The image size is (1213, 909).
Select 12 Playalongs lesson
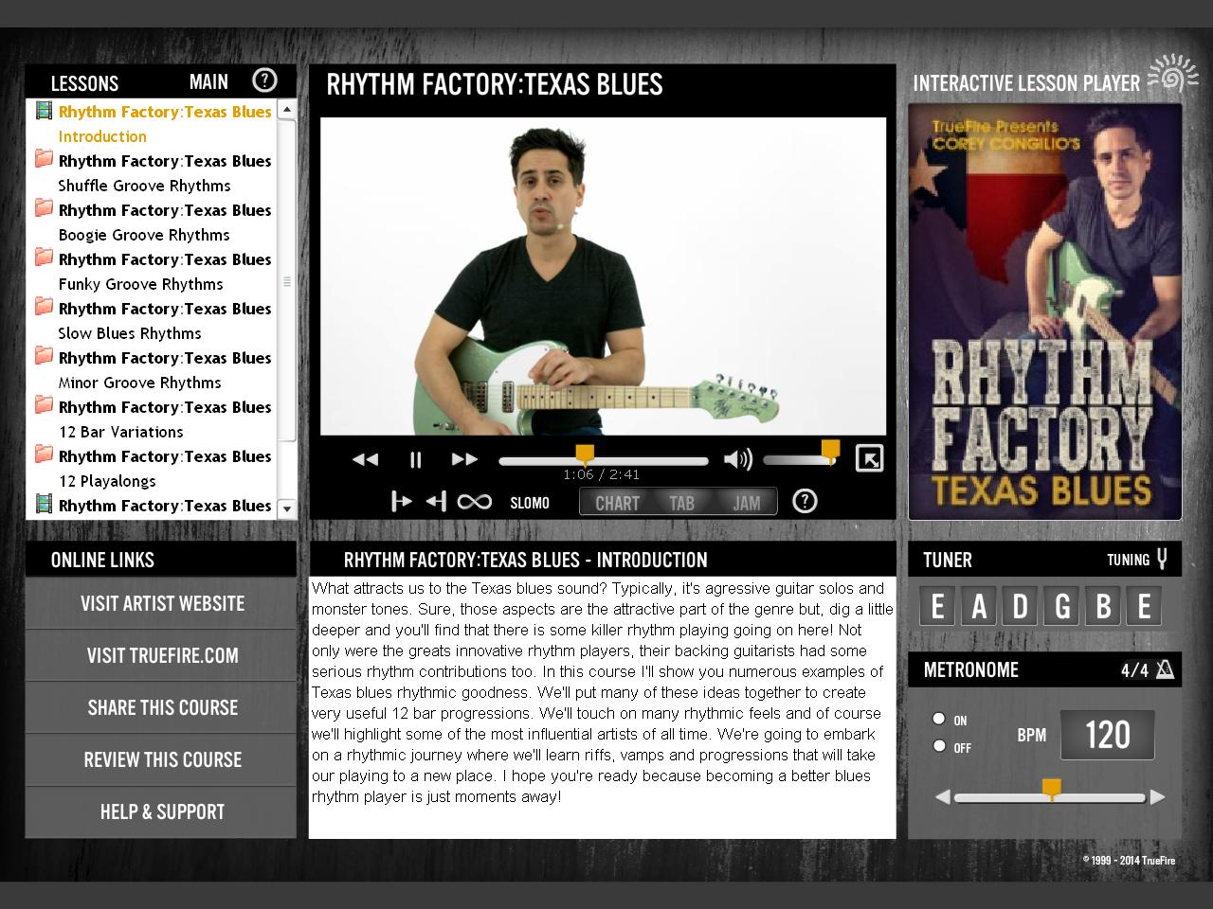107,481
